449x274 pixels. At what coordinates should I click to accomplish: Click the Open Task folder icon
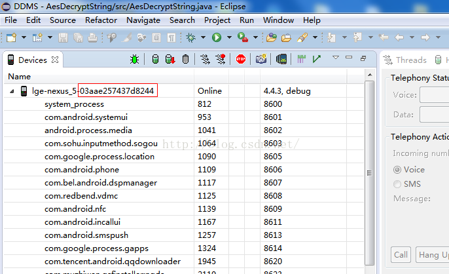pyautogui.click(x=286, y=37)
